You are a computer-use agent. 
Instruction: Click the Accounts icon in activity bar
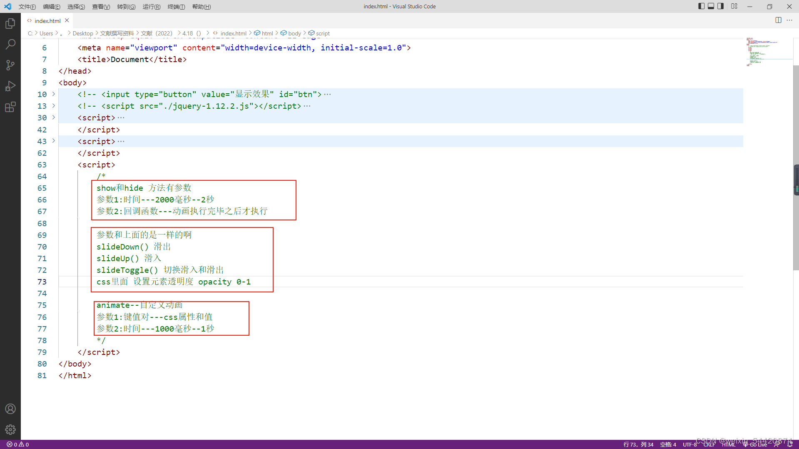tap(10, 409)
